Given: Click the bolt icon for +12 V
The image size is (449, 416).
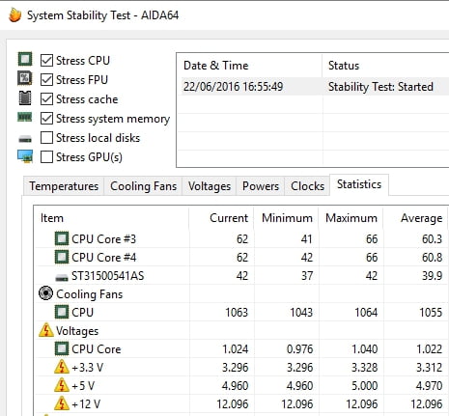Looking at the screenshot, I should tap(62, 403).
